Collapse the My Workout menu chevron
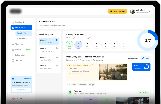 [30, 28]
